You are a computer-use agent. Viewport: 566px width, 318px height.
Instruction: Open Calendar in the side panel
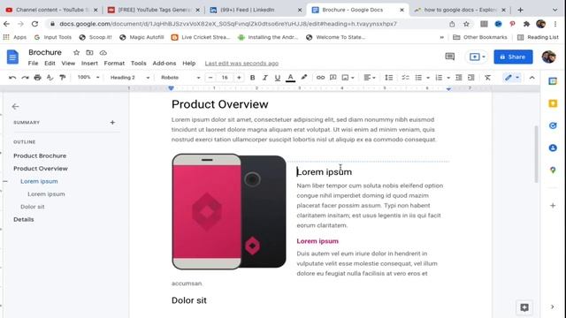point(553,81)
